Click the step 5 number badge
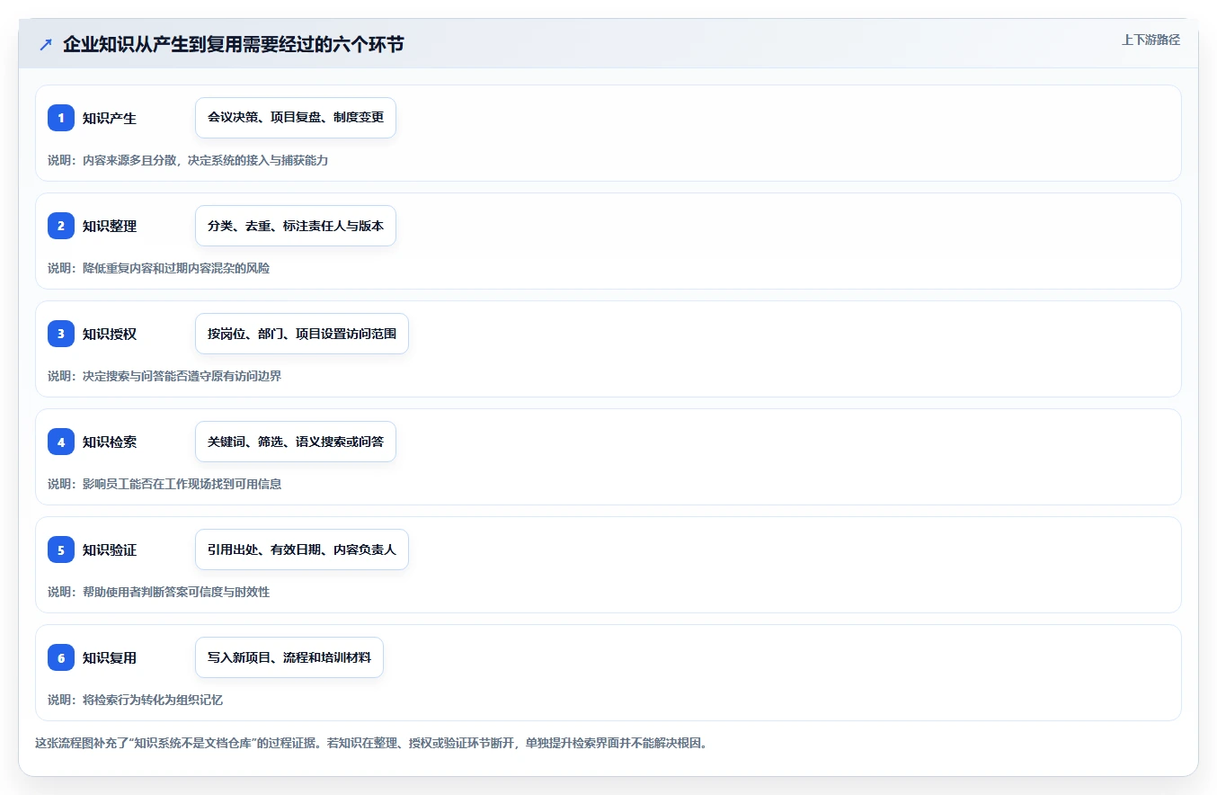The height and width of the screenshot is (795, 1217). pos(61,549)
